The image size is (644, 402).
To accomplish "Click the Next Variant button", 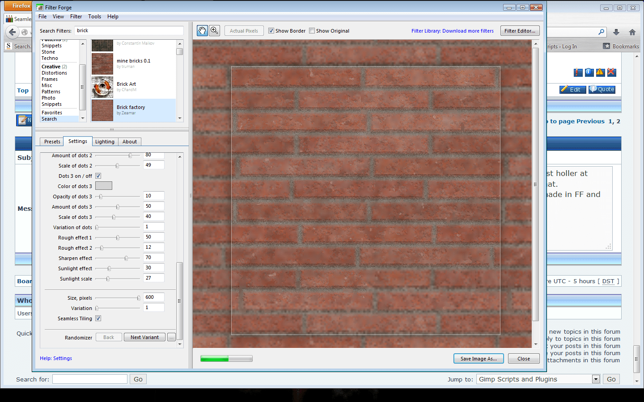I will click(144, 337).
